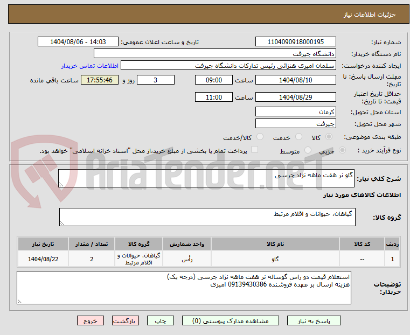
Task: Click the پاسخ به نیاز button
Action: point(314,320)
